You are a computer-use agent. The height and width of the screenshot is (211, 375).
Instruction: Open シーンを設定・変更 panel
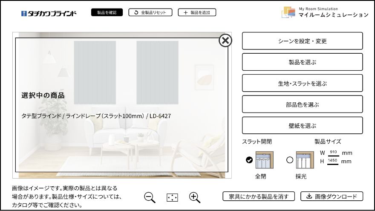302,41
